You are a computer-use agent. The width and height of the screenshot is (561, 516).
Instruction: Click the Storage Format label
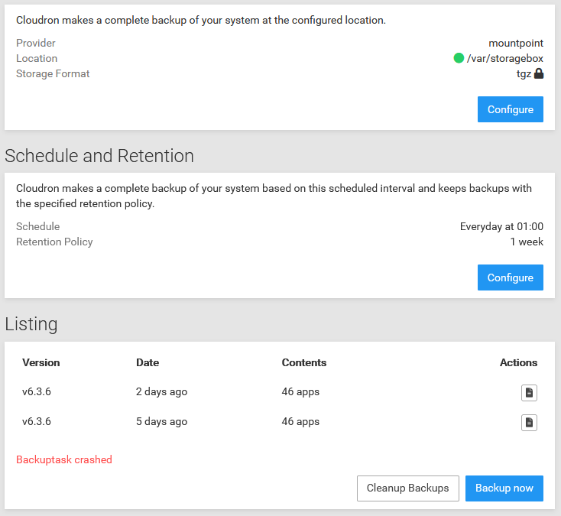pos(53,73)
